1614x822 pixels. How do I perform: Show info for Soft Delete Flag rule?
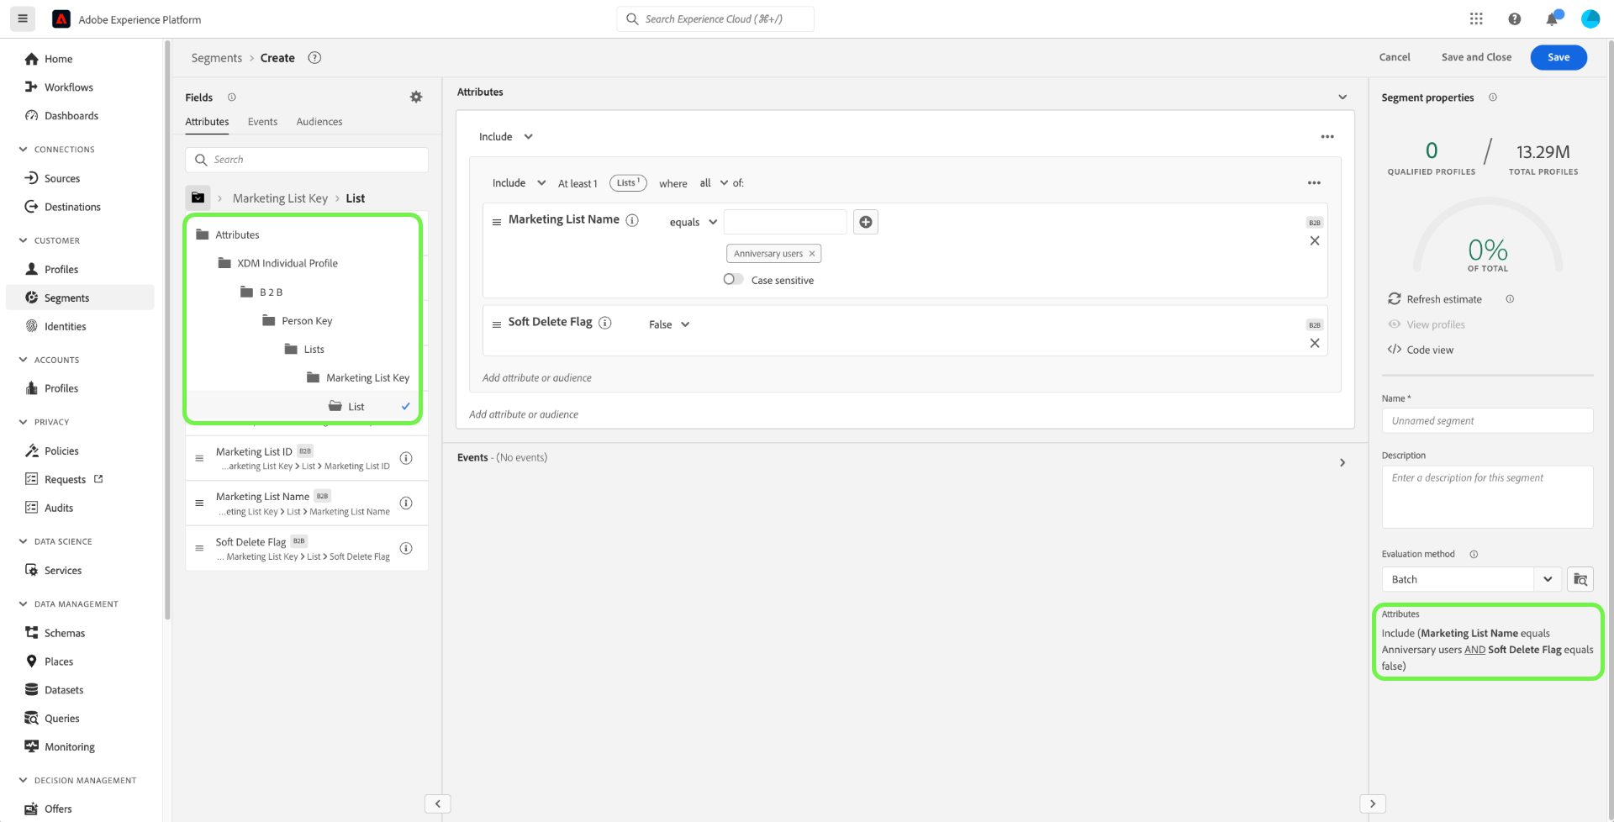[x=604, y=323]
